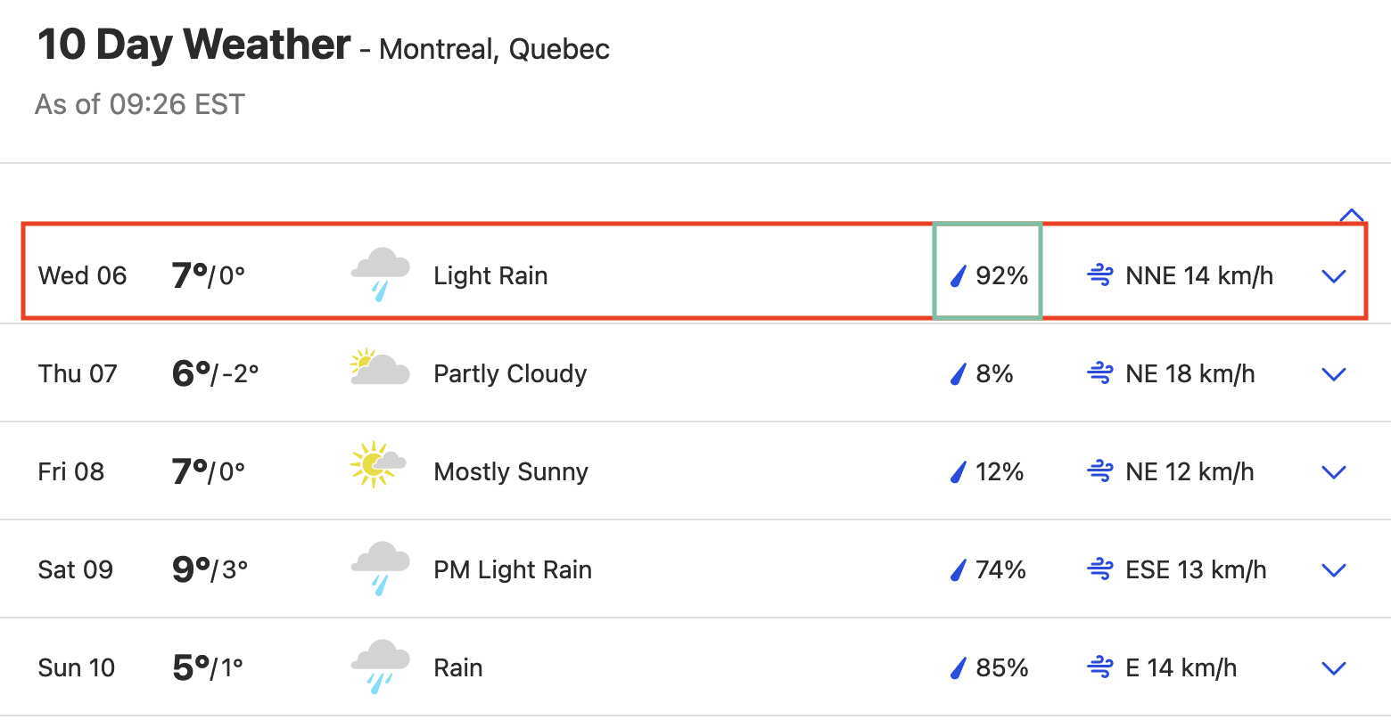The image size is (1391, 720).
Task: Click the wind icon next to NE 18 km/h
Action: pos(1100,373)
